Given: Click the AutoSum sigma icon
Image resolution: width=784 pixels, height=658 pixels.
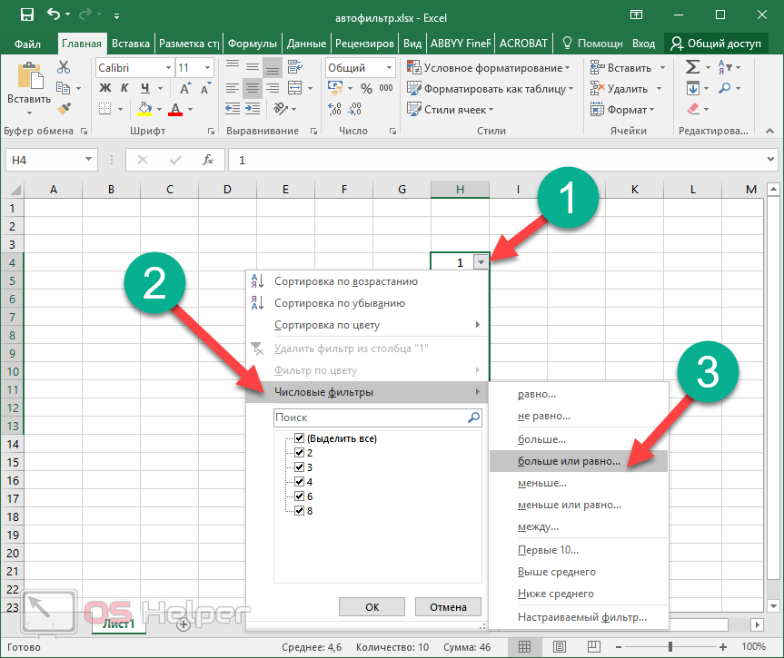Looking at the screenshot, I should point(693,67).
